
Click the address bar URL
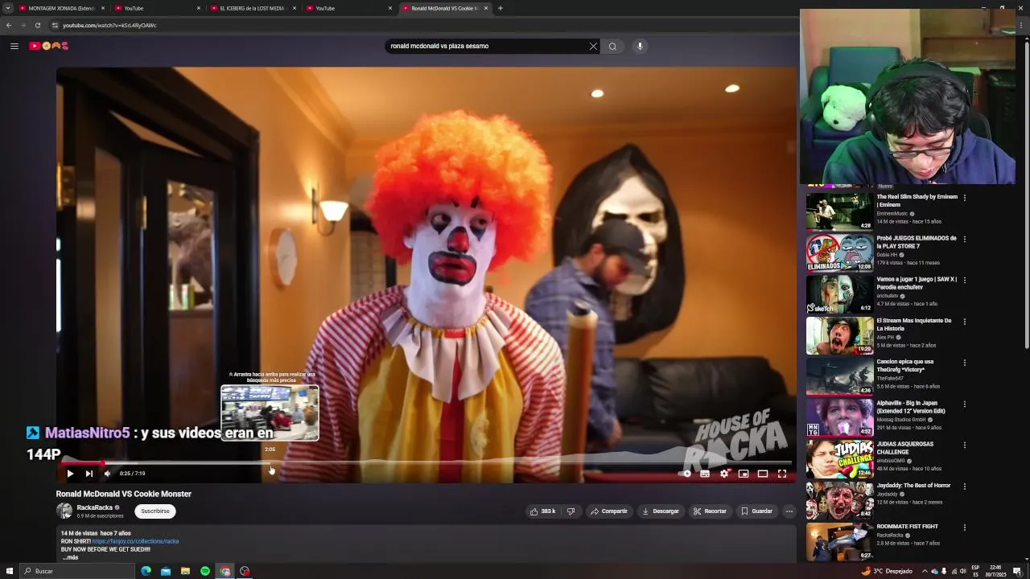(x=109, y=25)
